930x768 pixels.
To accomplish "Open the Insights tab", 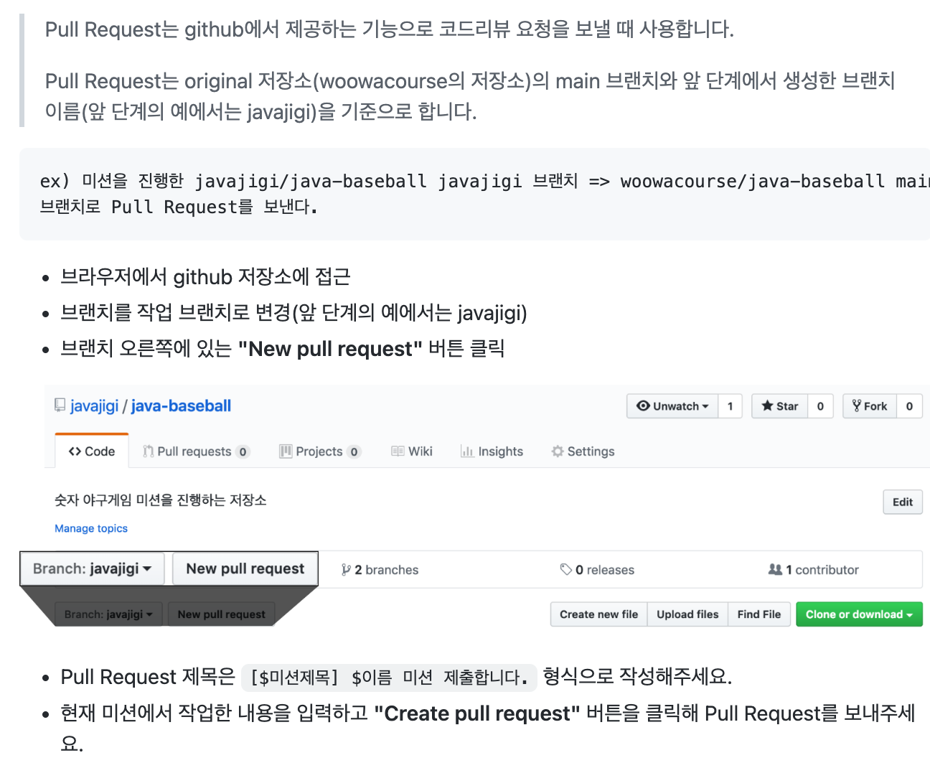I will coord(492,451).
